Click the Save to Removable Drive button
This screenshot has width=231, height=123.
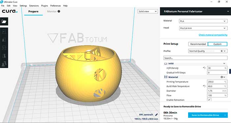tap(205, 115)
